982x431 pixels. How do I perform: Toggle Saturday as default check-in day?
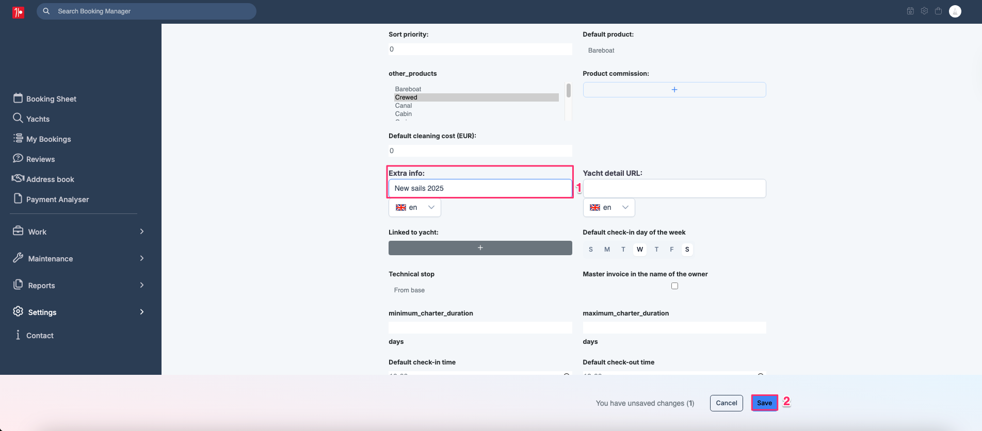pos(687,250)
